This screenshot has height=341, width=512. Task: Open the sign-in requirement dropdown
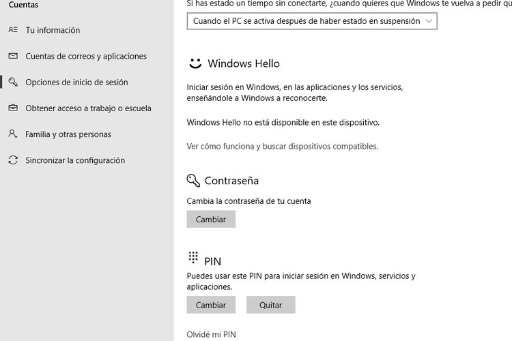pyautogui.click(x=312, y=21)
